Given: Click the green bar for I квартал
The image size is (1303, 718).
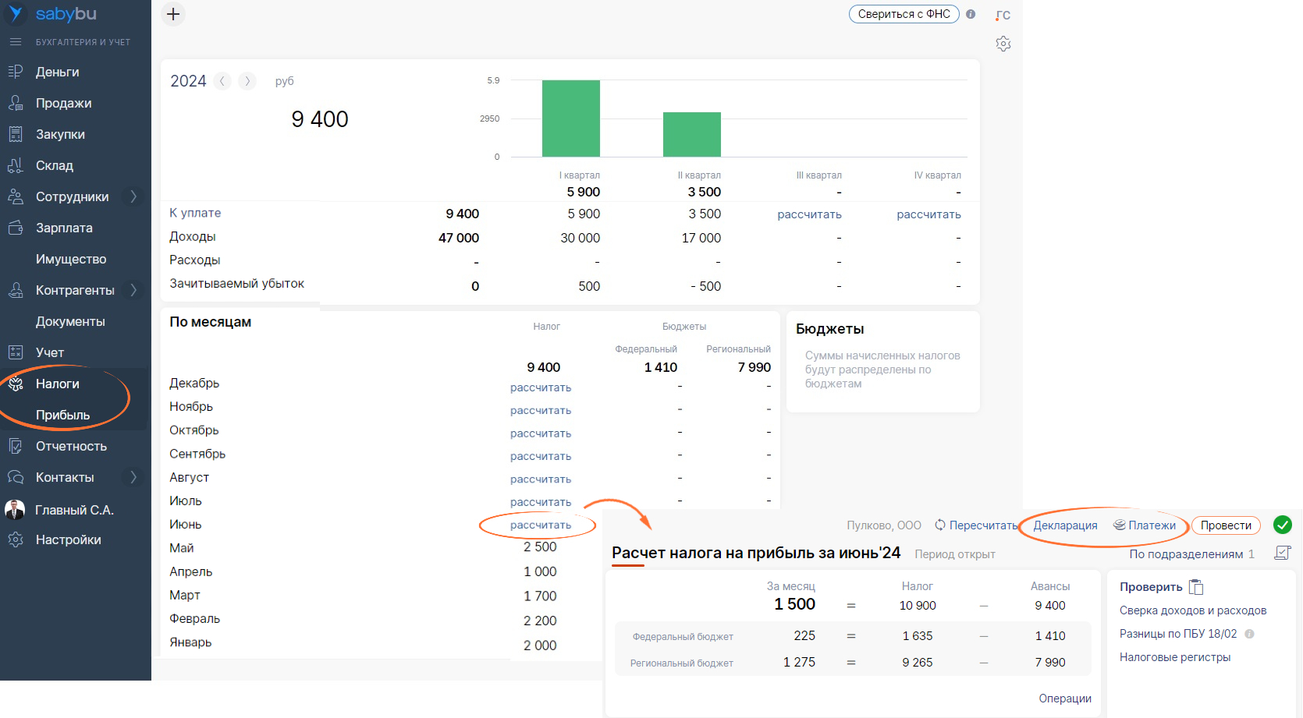Looking at the screenshot, I should (570, 118).
